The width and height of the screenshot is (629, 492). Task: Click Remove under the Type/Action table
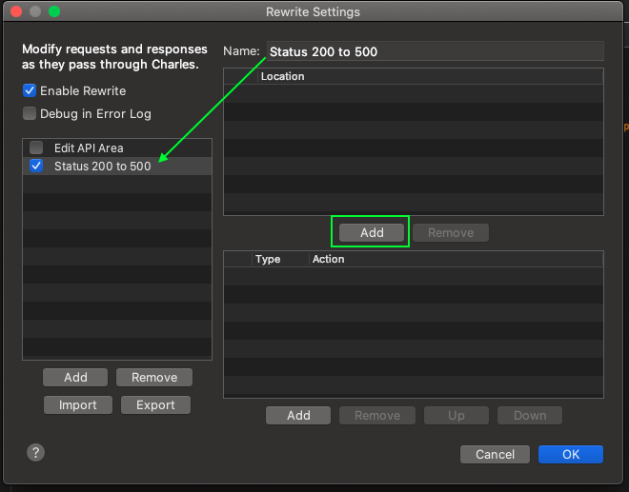tap(377, 416)
